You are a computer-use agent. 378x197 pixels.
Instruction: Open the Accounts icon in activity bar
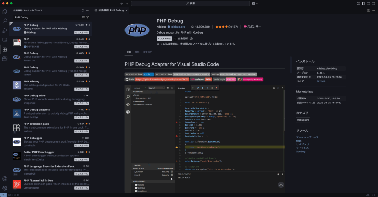4,179
